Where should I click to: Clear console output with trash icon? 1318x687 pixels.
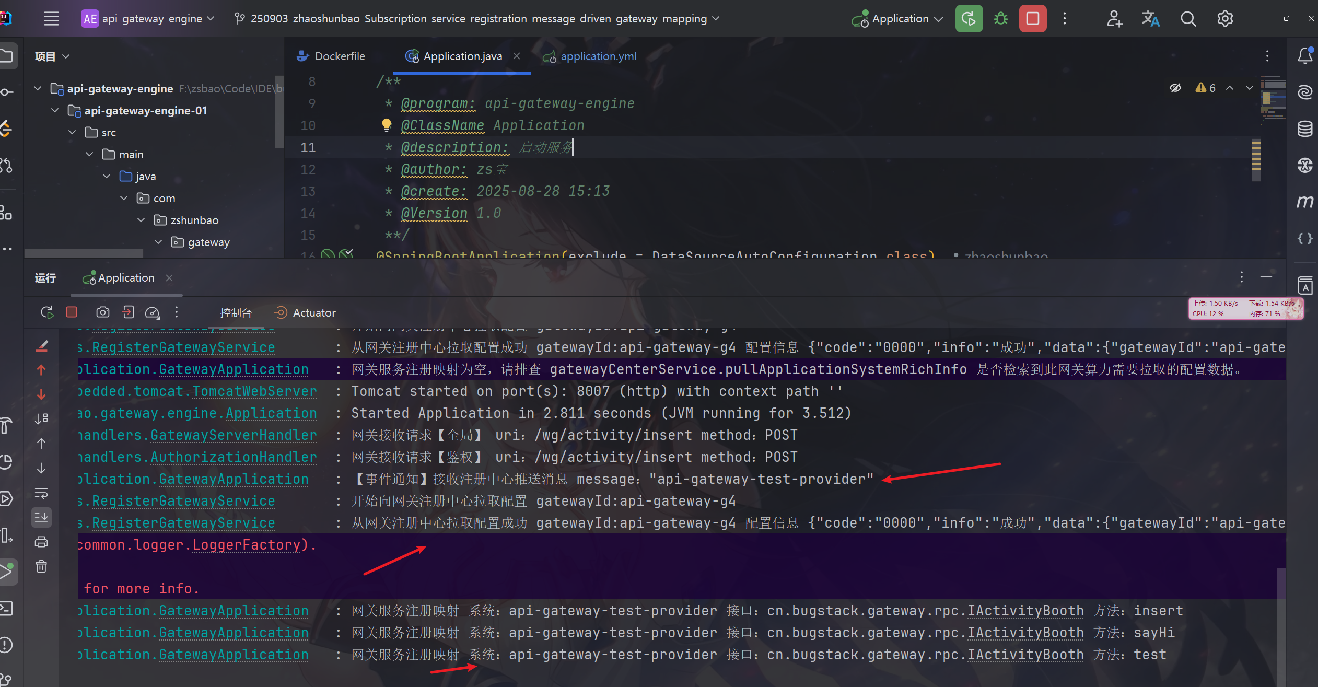(x=41, y=566)
